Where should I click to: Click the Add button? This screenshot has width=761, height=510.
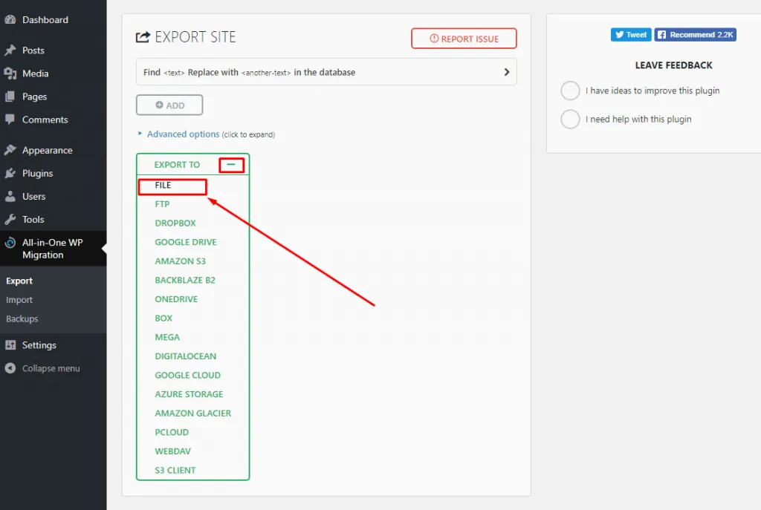[169, 105]
